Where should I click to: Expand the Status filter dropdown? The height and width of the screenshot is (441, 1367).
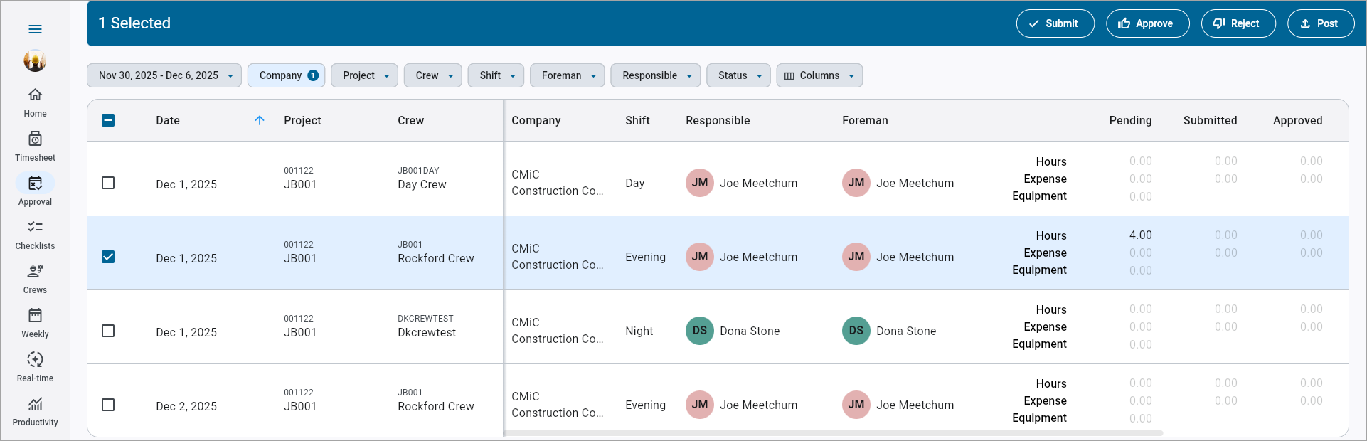click(x=738, y=75)
